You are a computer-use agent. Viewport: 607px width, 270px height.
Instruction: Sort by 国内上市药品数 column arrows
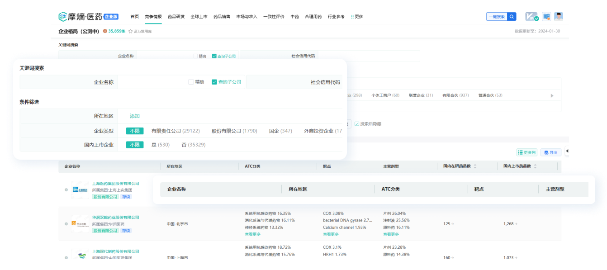535,166
